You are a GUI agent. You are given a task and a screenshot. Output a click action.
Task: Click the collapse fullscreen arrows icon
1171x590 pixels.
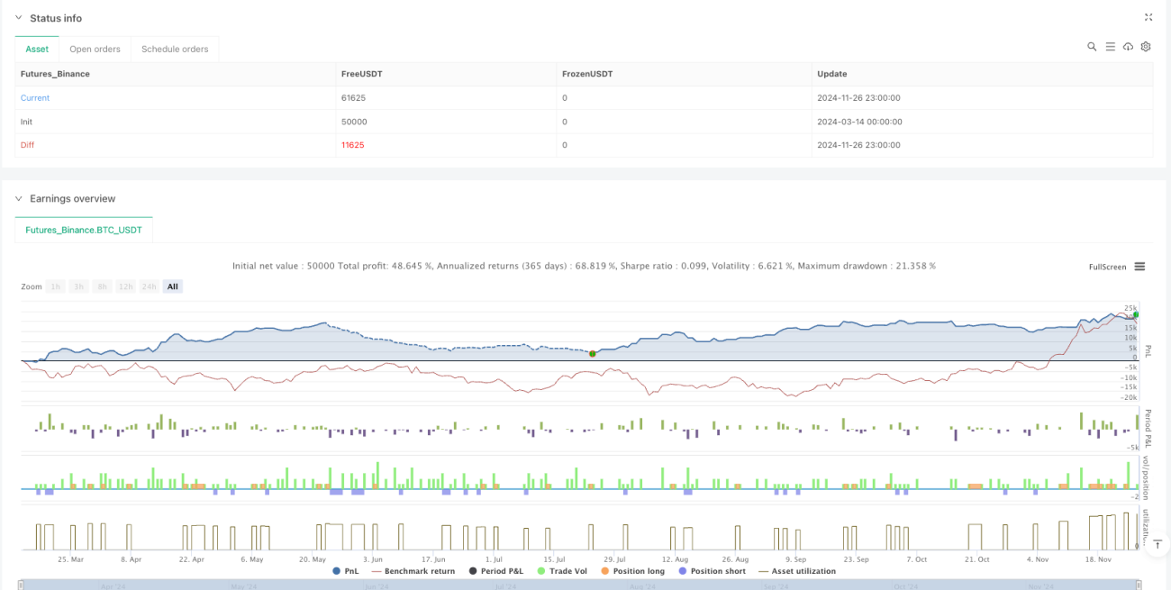coord(1148,17)
